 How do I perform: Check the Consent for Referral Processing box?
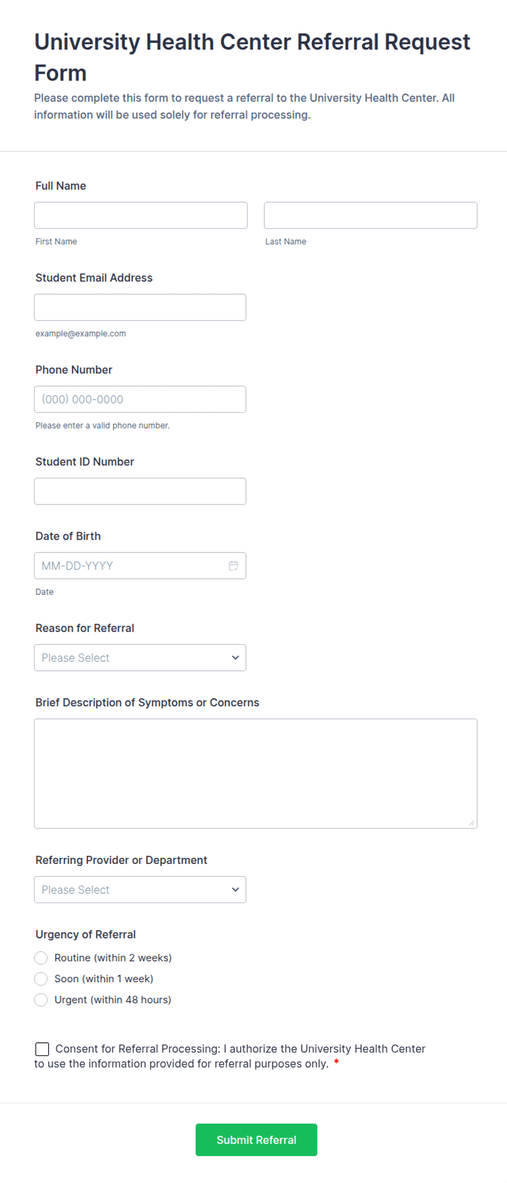[42, 1049]
